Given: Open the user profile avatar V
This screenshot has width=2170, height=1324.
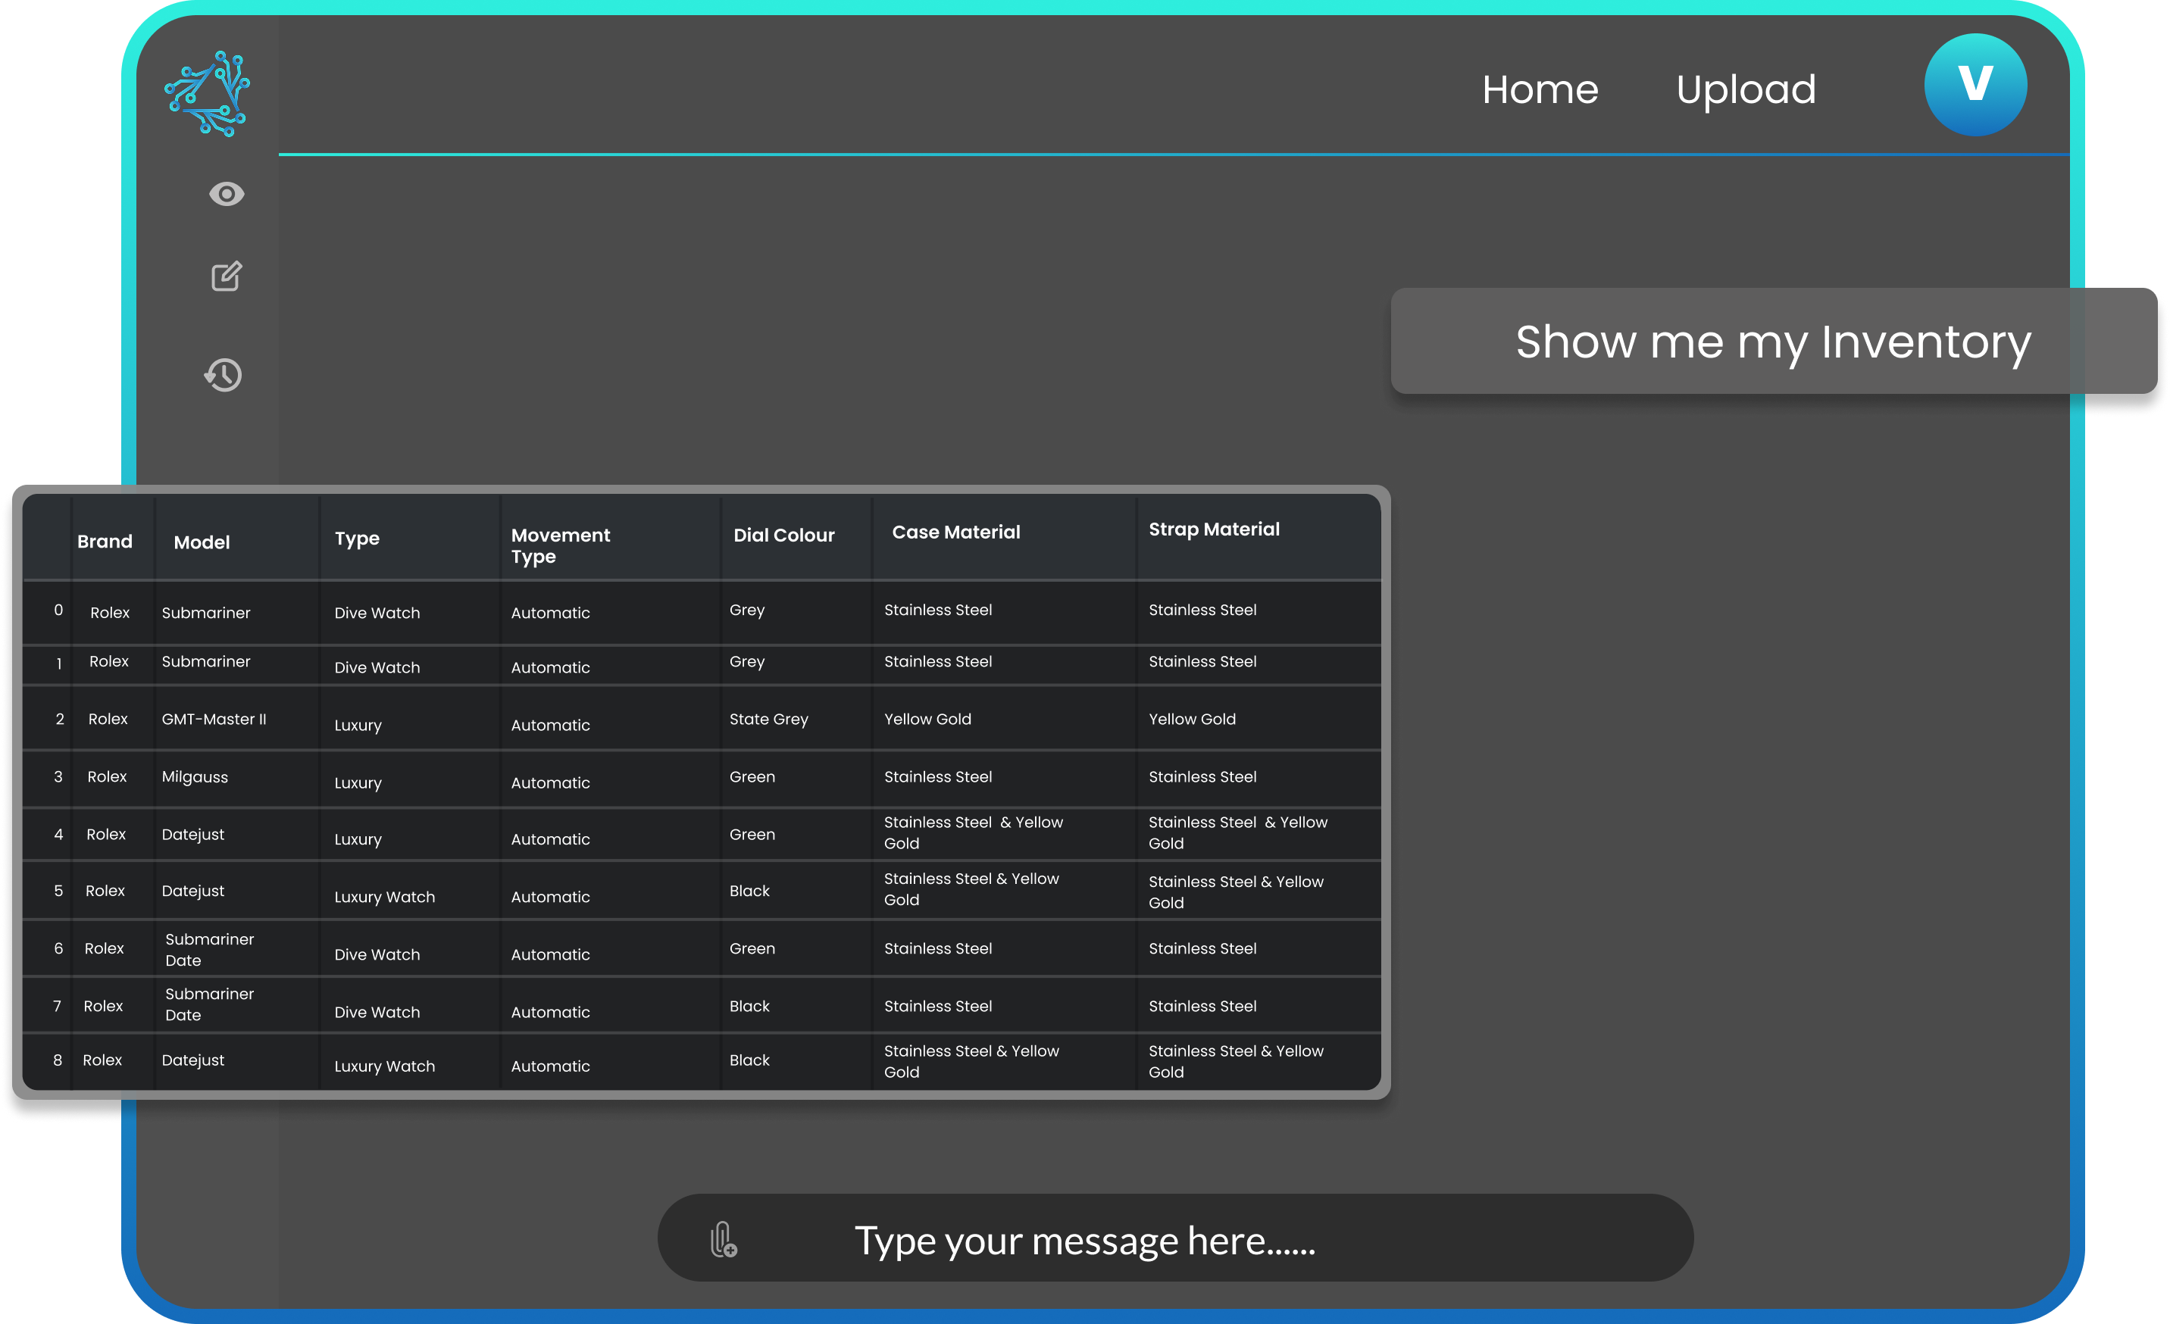Looking at the screenshot, I should click(1975, 86).
